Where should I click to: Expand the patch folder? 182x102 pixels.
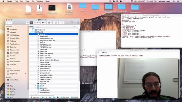point(36,86)
